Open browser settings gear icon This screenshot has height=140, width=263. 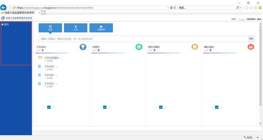pyautogui.click(x=255, y=8)
